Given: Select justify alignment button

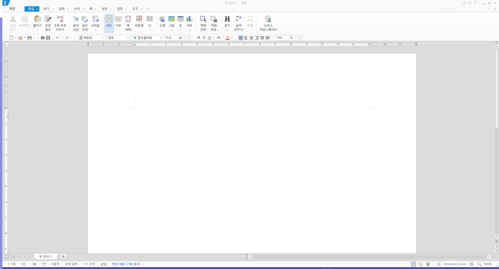Looking at the screenshot, I should 241,38.
